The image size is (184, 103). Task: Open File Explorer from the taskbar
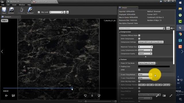pyautogui.click(x=180, y=9)
